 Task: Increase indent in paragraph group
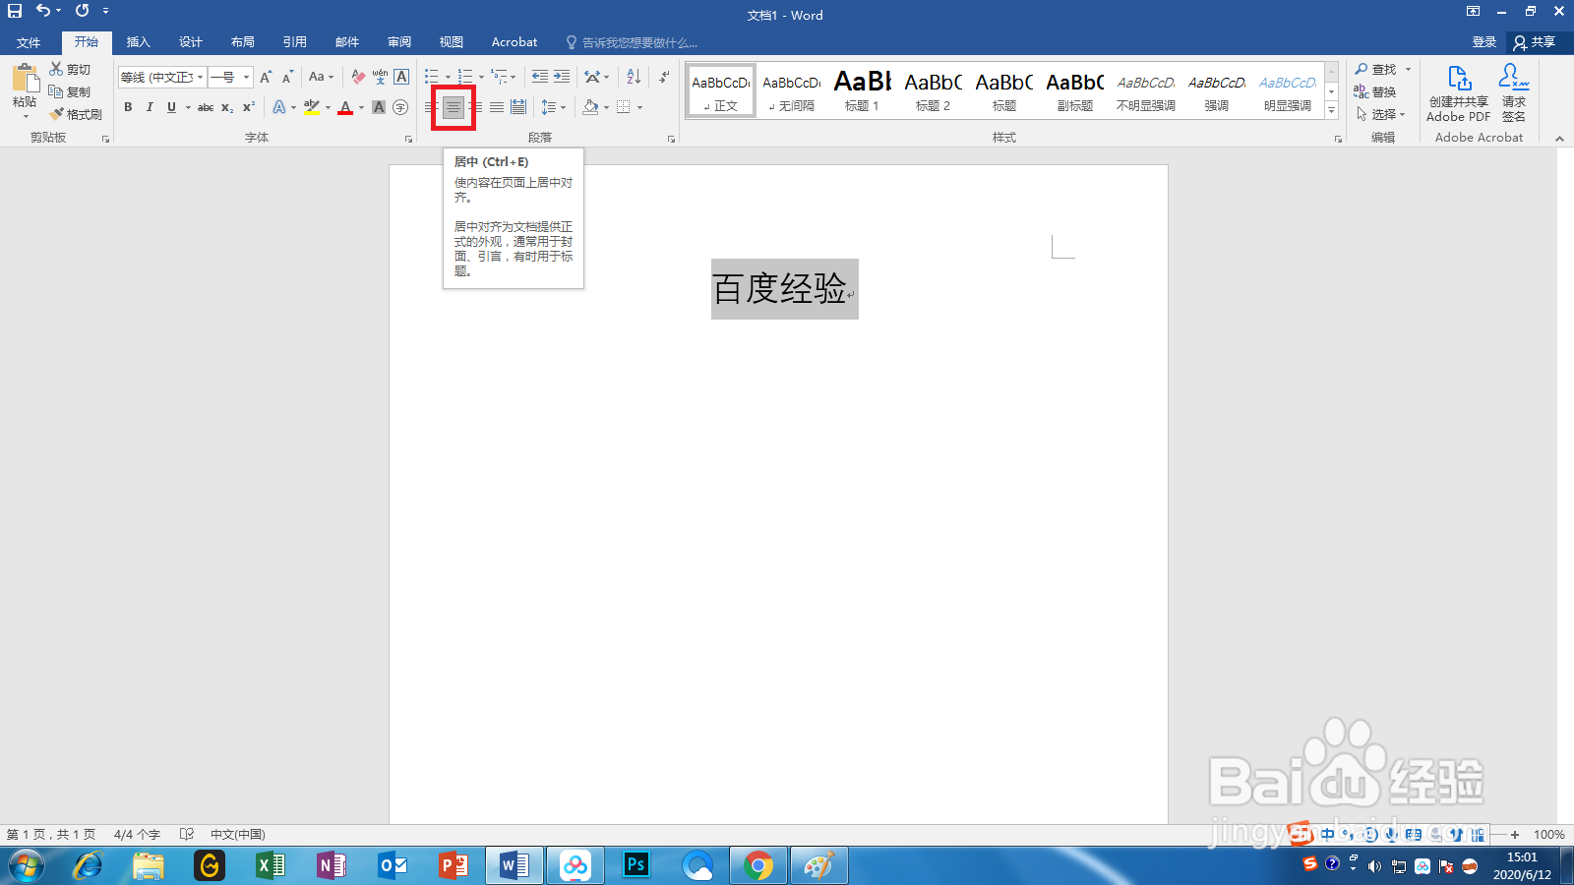(x=562, y=77)
